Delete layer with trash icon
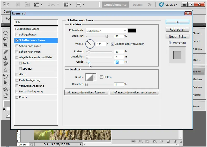 175,141
